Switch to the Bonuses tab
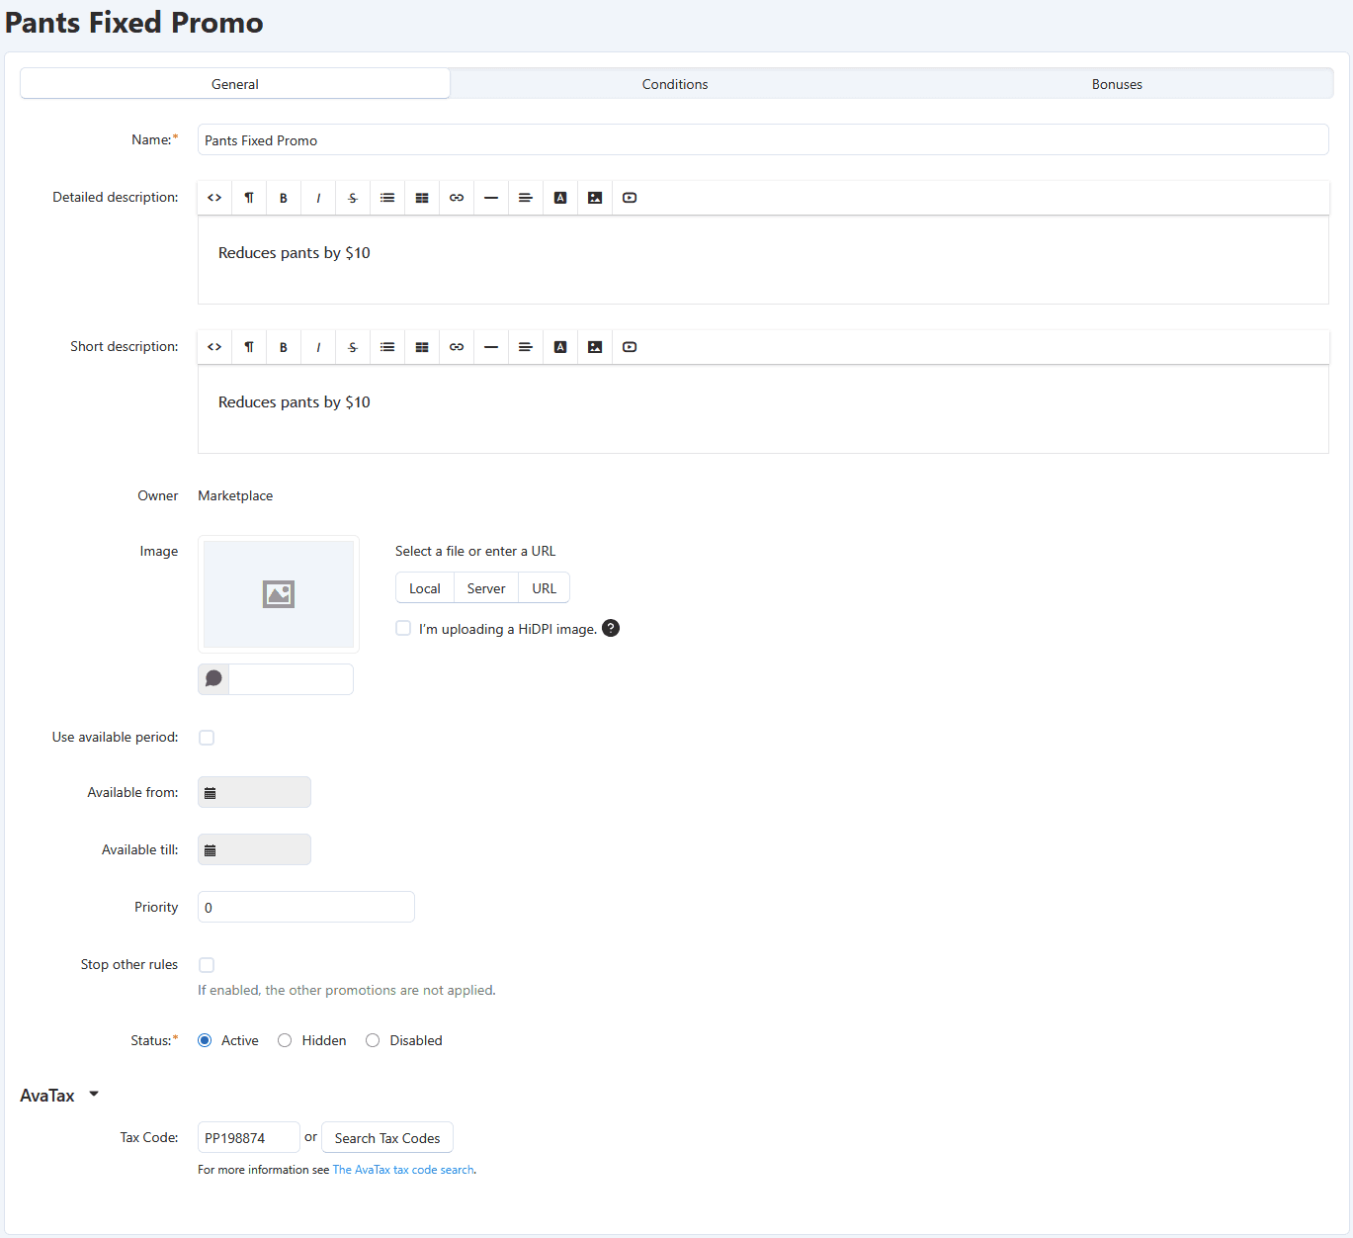This screenshot has height=1238, width=1353. (1117, 84)
